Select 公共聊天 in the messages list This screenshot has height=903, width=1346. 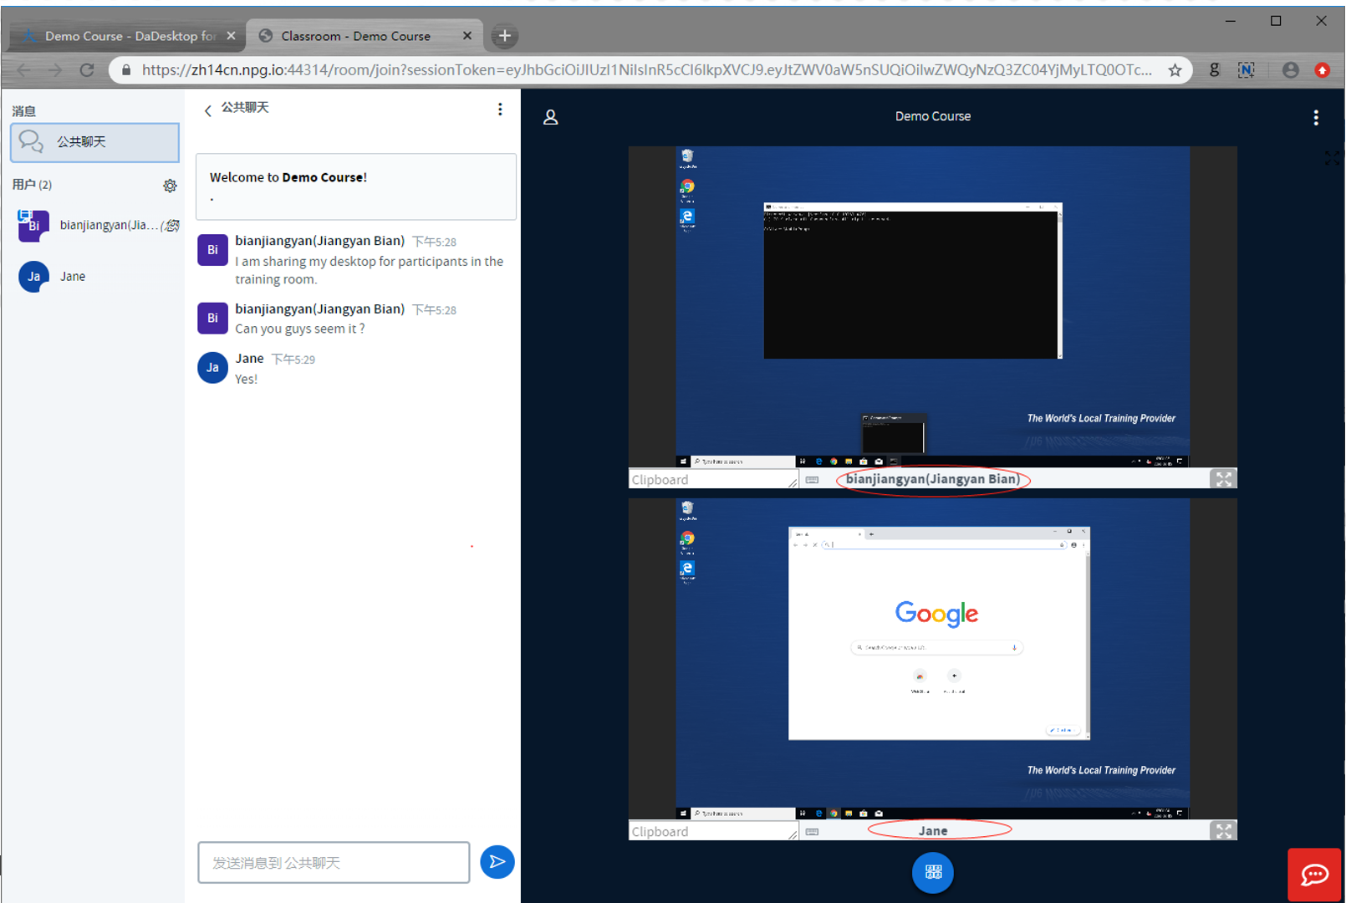coord(94,142)
